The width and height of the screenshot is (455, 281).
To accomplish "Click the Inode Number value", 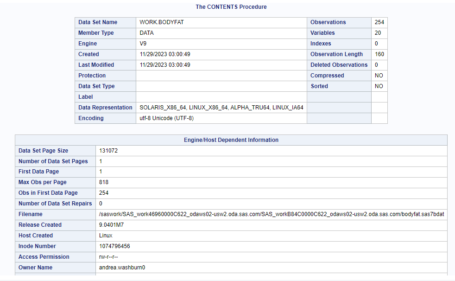I will (x=114, y=246).
